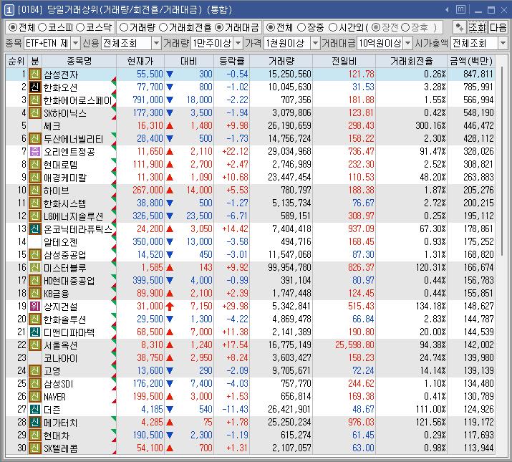Open the 알테오젠 stock row
Screen dimensions: 512x462
click(250, 242)
